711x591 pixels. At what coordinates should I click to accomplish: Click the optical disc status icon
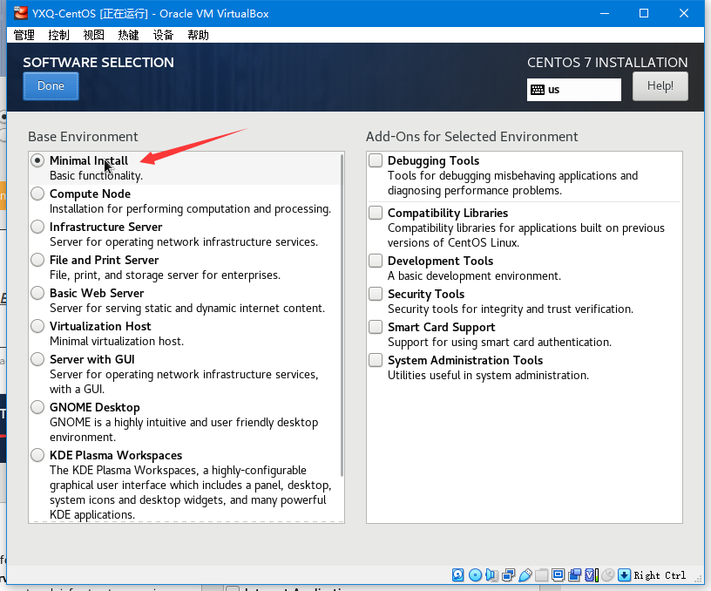(475, 574)
